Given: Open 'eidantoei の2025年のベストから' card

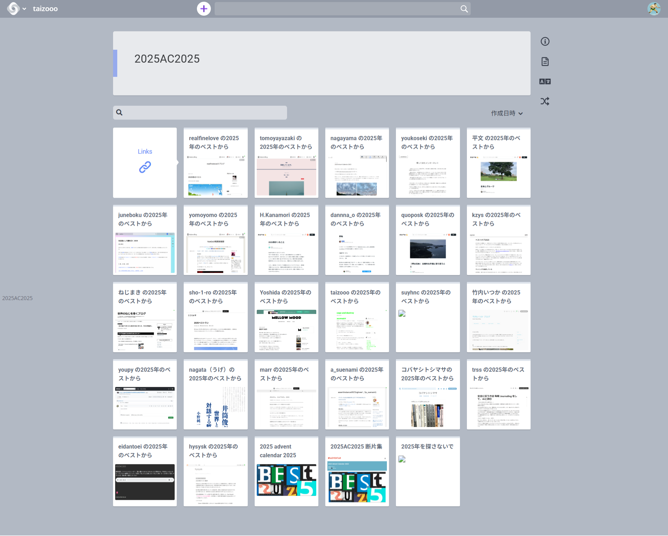Looking at the screenshot, I should pos(145,472).
